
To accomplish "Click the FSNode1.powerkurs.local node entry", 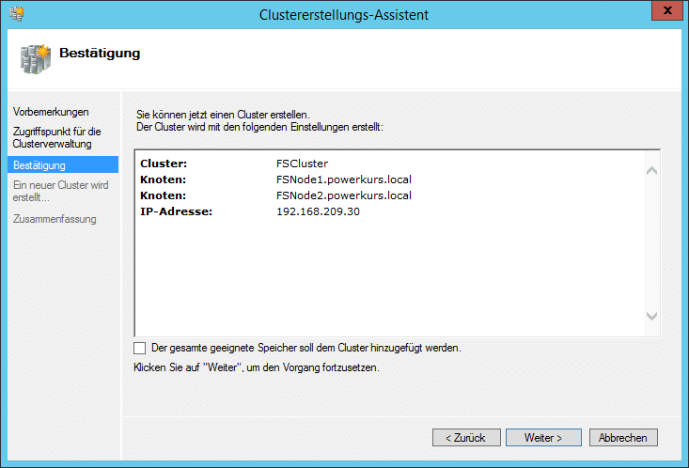I will point(344,179).
